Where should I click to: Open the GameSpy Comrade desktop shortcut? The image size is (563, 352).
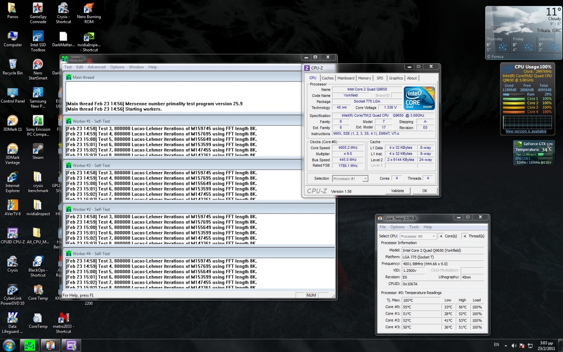click(38, 12)
